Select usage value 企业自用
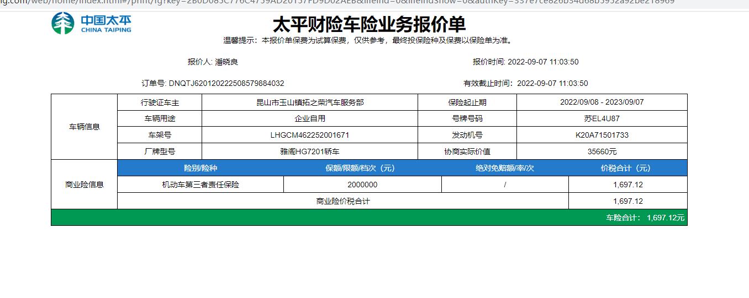This screenshot has height=298, width=749. pyautogui.click(x=310, y=118)
